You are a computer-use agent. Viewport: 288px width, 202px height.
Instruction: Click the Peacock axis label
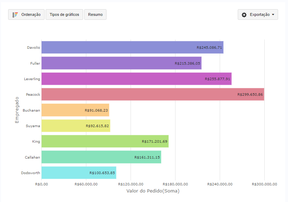pos(33,94)
